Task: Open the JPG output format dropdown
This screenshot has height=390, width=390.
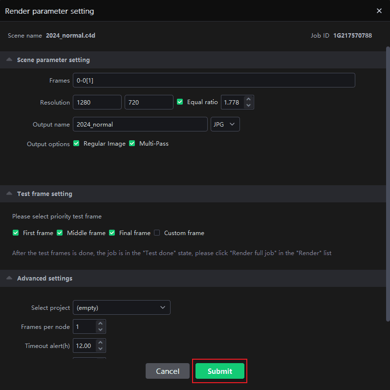Action: point(225,124)
